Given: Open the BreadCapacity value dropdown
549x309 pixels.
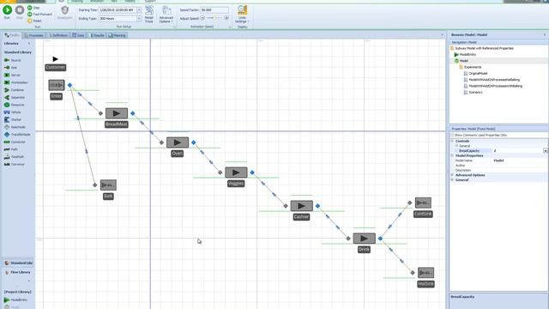Looking at the screenshot, I should click(x=546, y=151).
